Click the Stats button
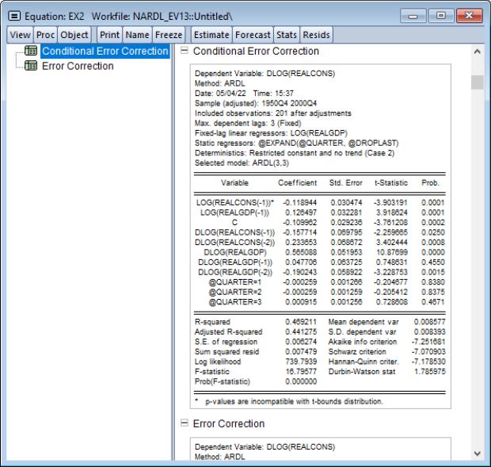 [x=288, y=35]
